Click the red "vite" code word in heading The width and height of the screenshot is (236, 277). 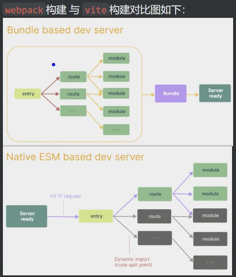(96, 10)
